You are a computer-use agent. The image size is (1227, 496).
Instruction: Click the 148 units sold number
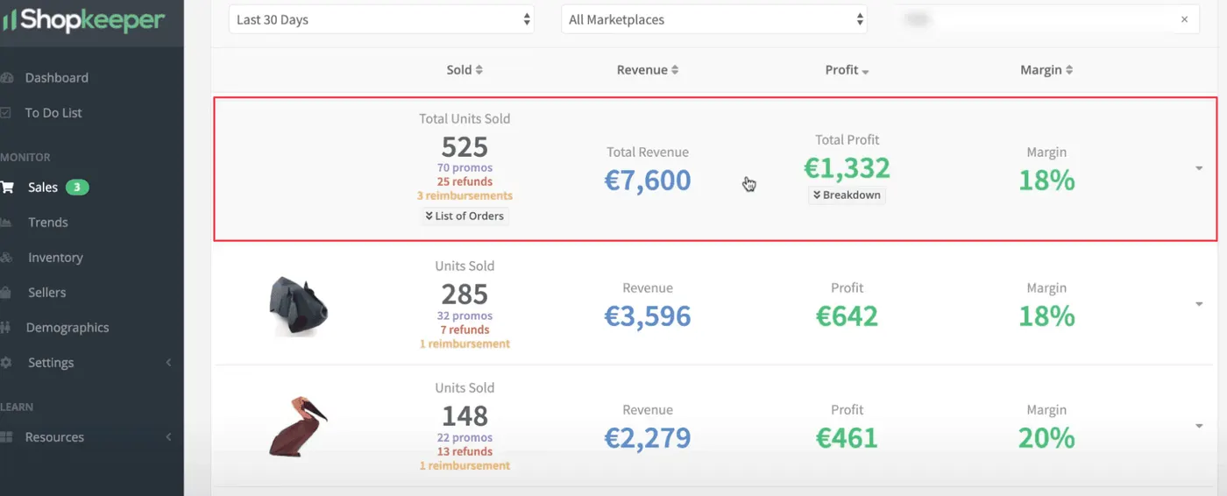(x=465, y=415)
